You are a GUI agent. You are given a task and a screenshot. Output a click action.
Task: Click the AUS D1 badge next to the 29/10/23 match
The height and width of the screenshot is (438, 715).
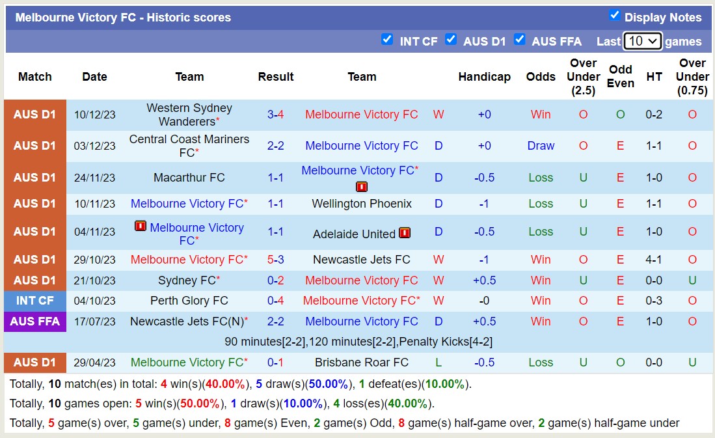(34, 259)
